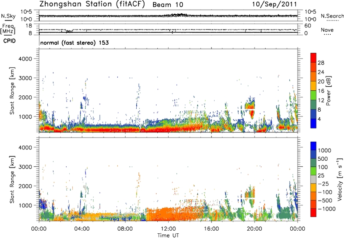Pick the red swatch below -1000 velocity
Viewport: 344px width, 238px height.
[313, 213]
